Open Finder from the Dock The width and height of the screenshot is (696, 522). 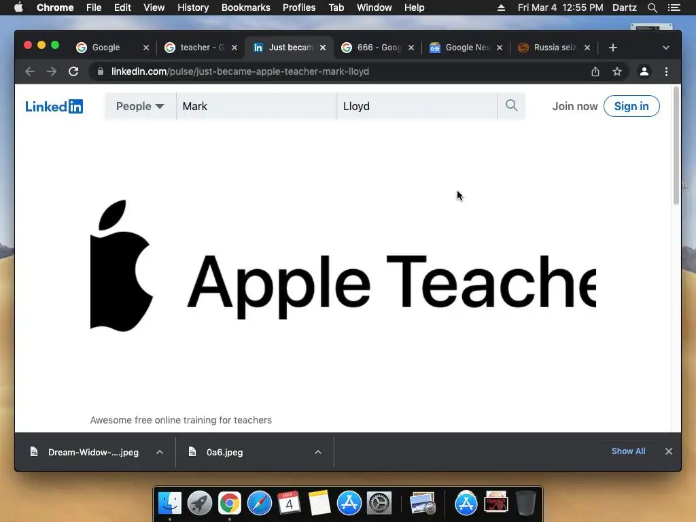[x=169, y=504]
